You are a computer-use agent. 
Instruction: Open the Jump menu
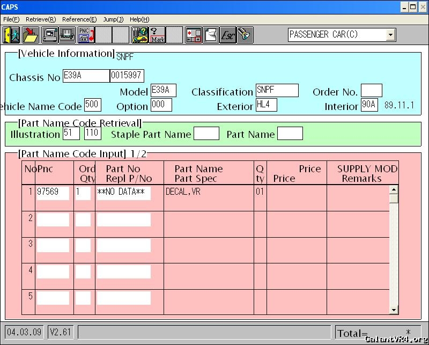pyautogui.click(x=113, y=19)
